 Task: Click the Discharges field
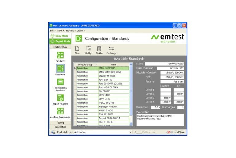pos(181,107)
